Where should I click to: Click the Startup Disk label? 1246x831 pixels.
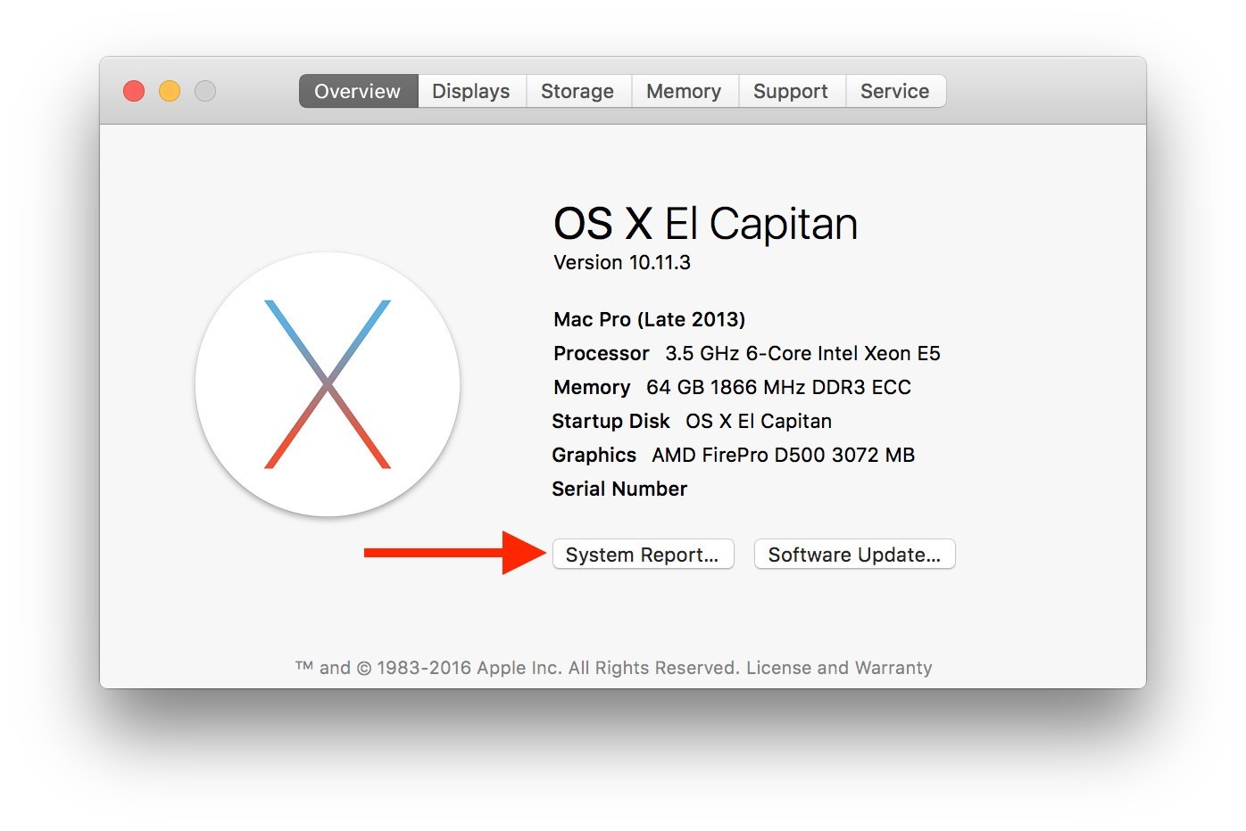611,421
